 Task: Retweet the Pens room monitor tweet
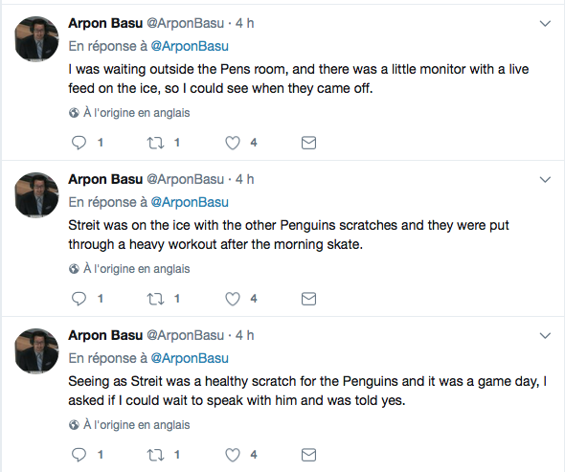pos(155,143)
